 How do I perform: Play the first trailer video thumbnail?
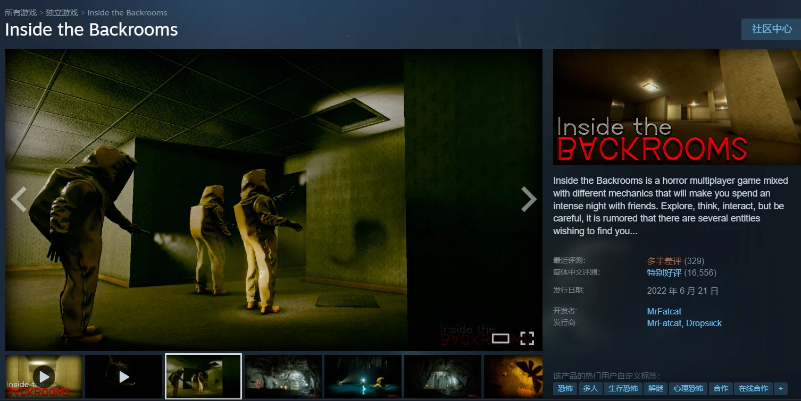44,377
